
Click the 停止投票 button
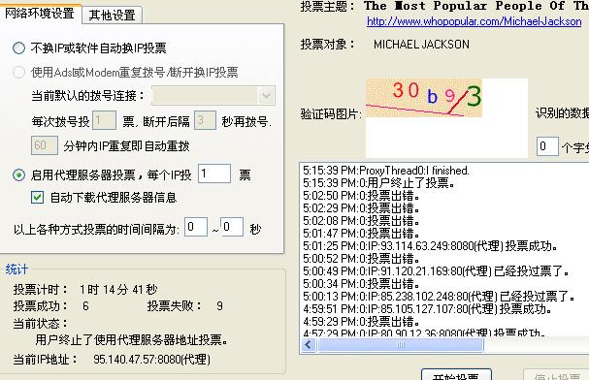[556, 375]
